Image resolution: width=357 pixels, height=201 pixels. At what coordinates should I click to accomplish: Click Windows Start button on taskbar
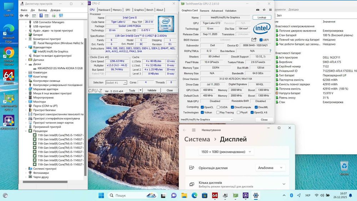101,195
